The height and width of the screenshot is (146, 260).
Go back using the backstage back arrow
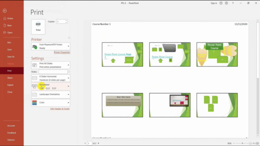click(x=4, y=11)
